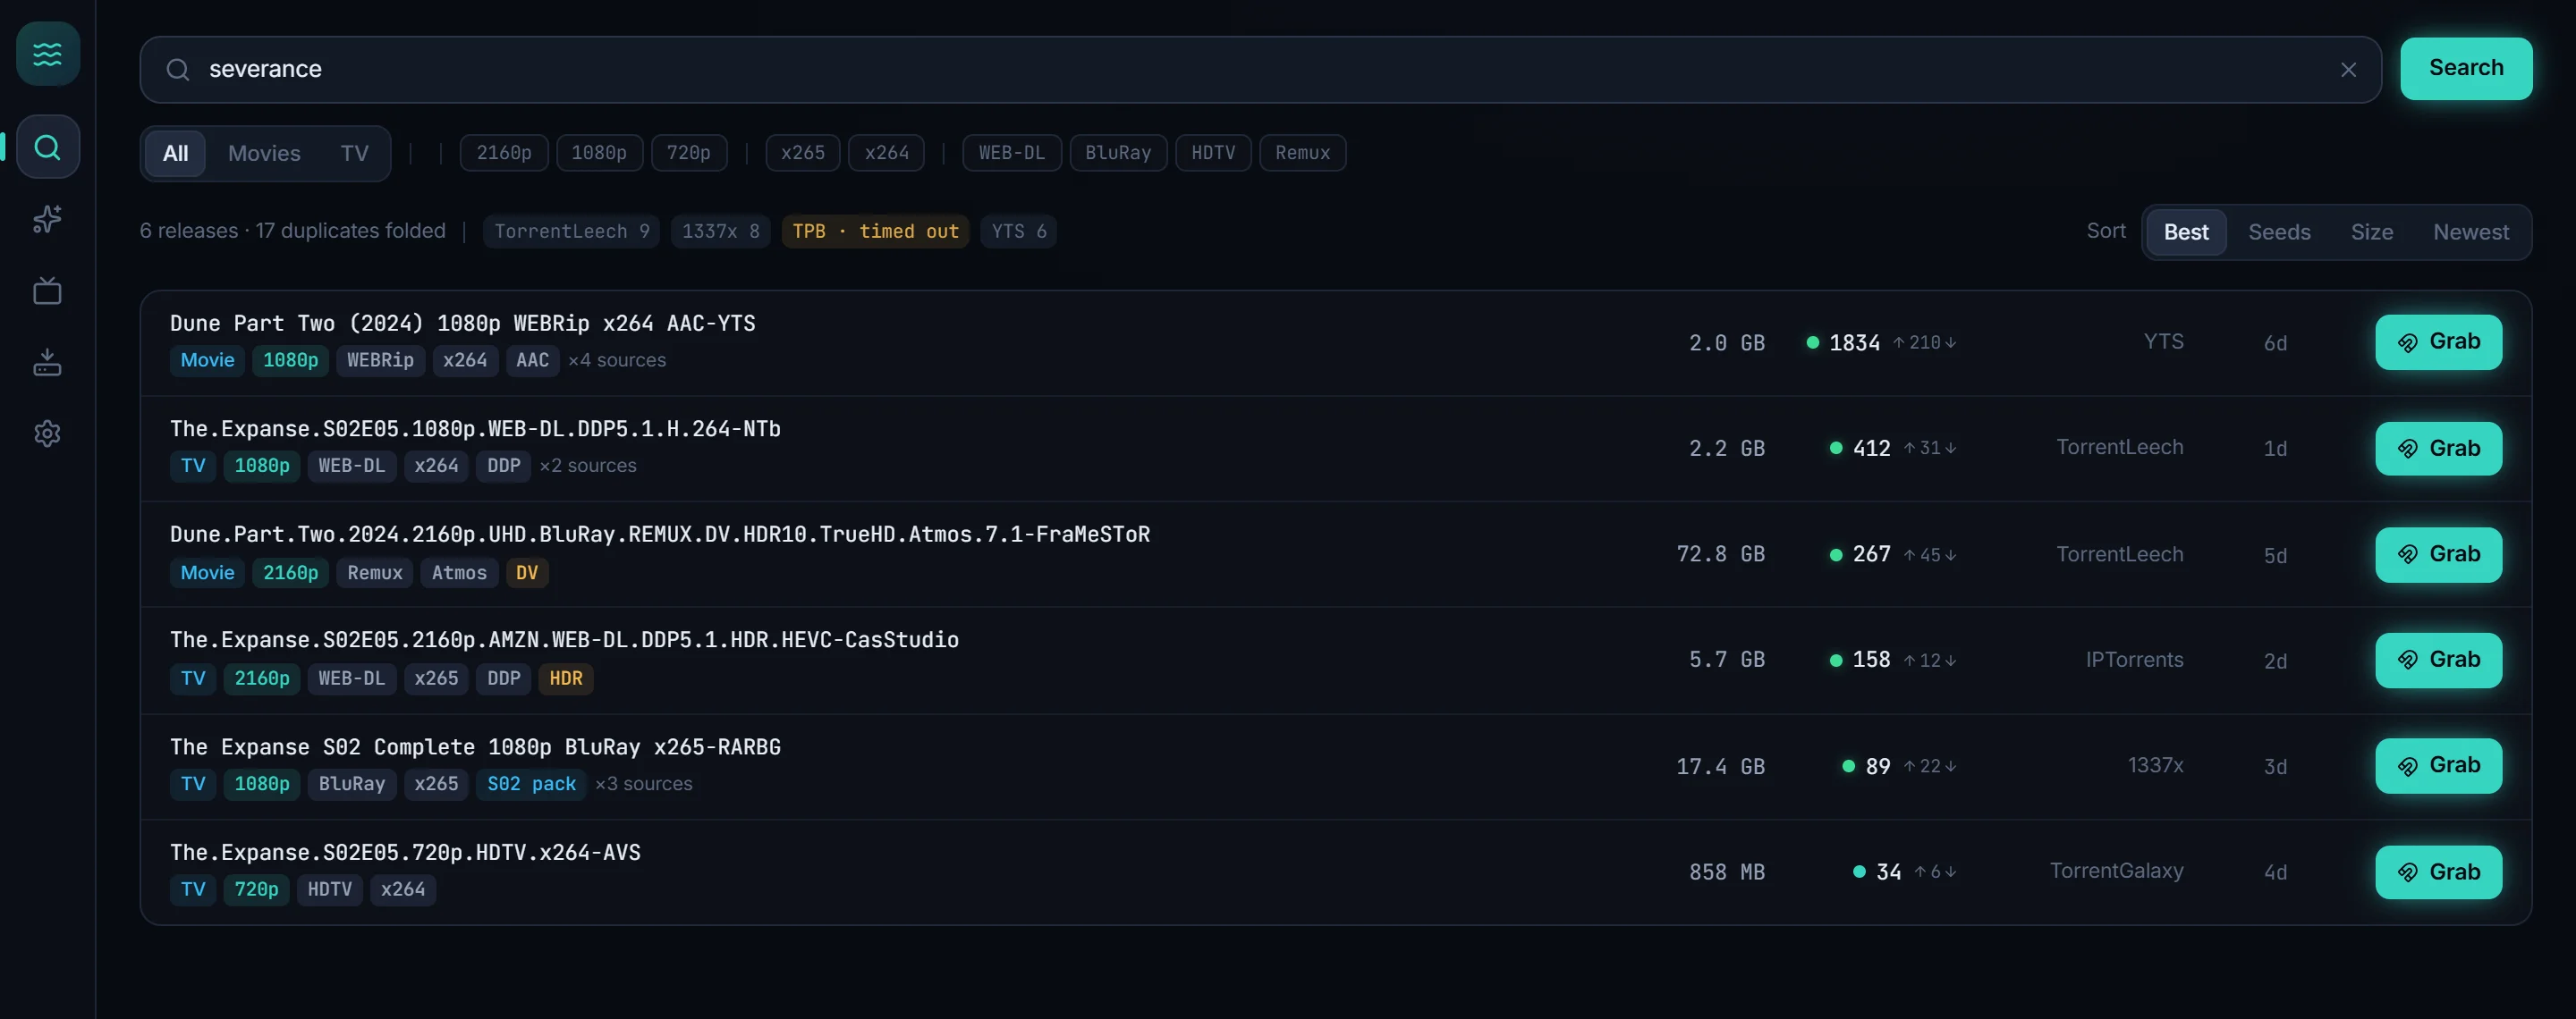The height and width of the screenshot is (1019, 2576).
Task: Click the app logo wave icon
Action: coord(47,54)
